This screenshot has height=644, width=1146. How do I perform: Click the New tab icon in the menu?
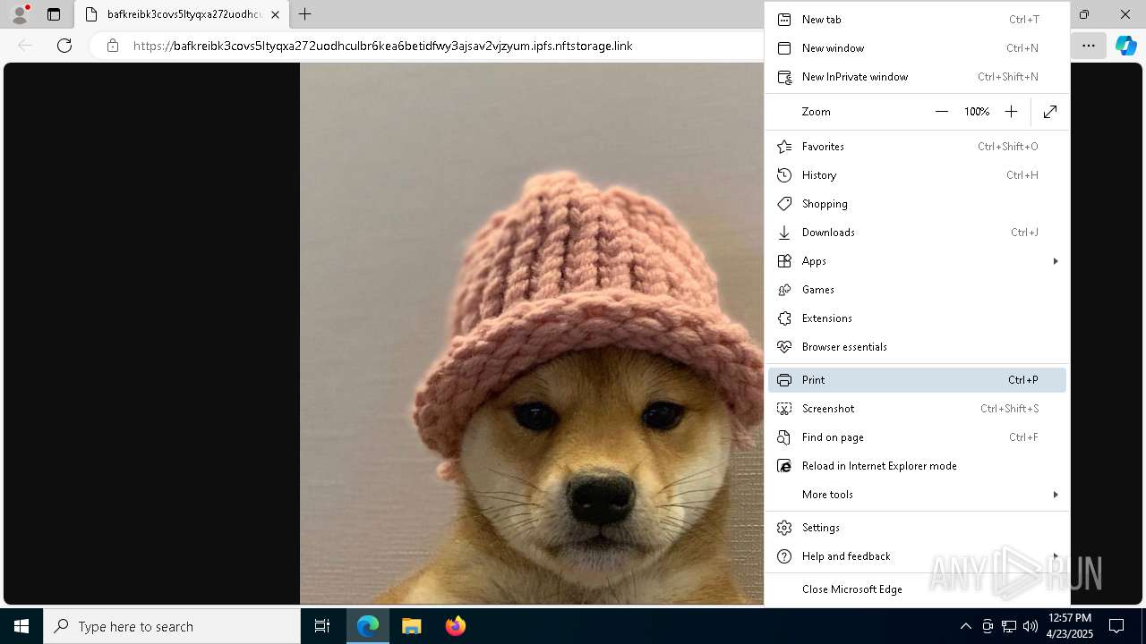[784, 20]
